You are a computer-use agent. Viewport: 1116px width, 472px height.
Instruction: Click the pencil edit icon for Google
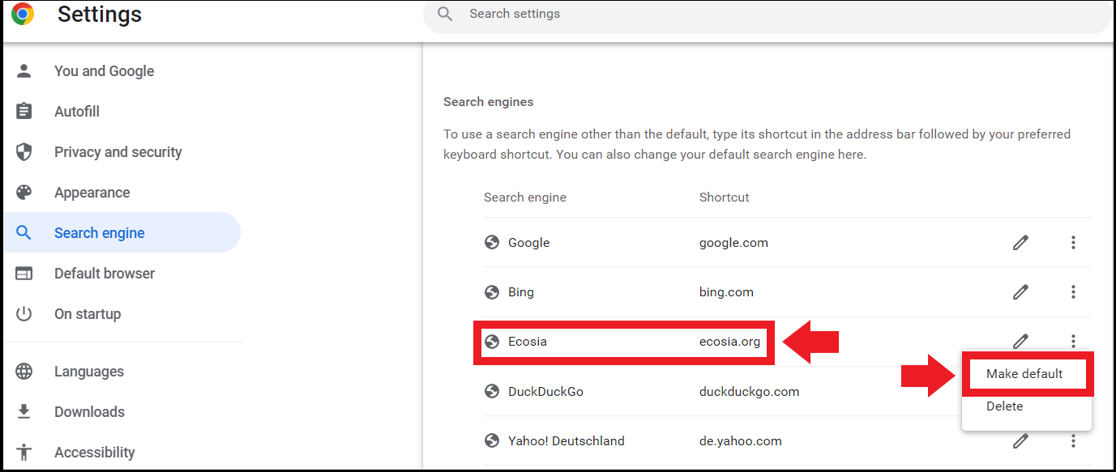pyautogui.click(x=1020, y=242)
